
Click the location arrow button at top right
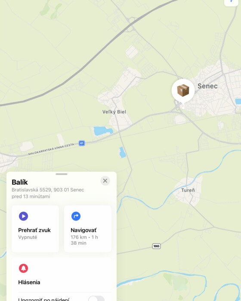[x=232, y=2]
